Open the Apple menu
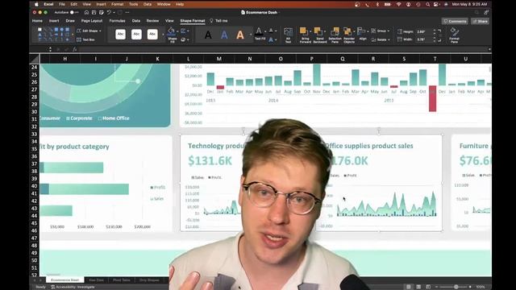 tap(36, 4)
